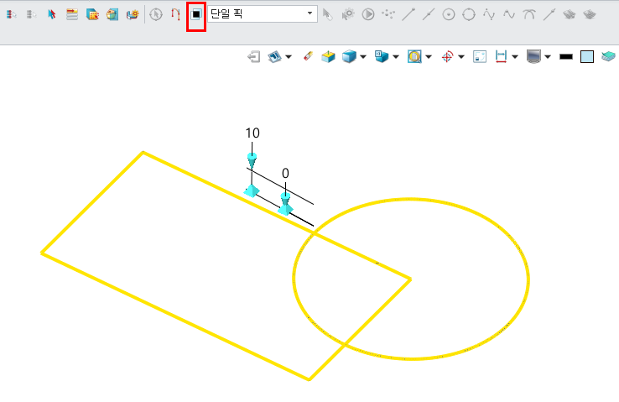Image resolution: width=619 pixels, height=402 pixels.
Task: Click the red magnet snap icon
Action: tap(175, 14)
